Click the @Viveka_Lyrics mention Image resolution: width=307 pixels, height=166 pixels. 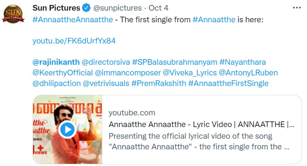coord(189,73)
